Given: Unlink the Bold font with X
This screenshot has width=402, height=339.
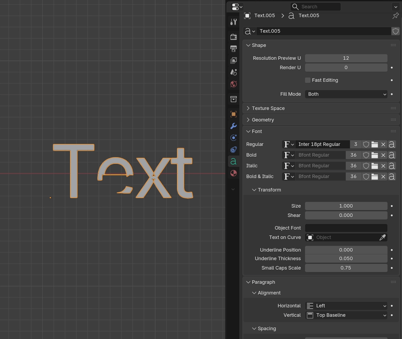Looking at the screenshot, I should pyautogui.click(x=383, y=155).
